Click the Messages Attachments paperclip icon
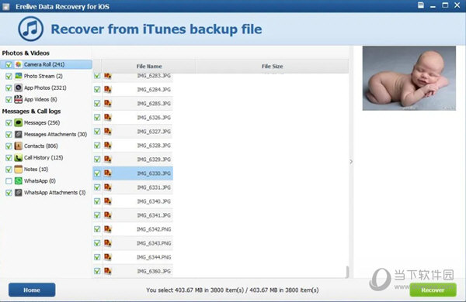Image resolution: width=466 pixels, height=302 pixels. (19, 134)
